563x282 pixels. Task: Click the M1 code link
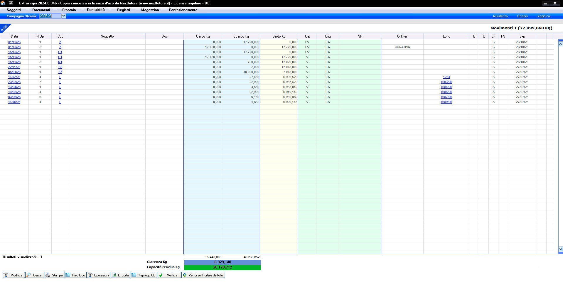click(x=60, y=62)
